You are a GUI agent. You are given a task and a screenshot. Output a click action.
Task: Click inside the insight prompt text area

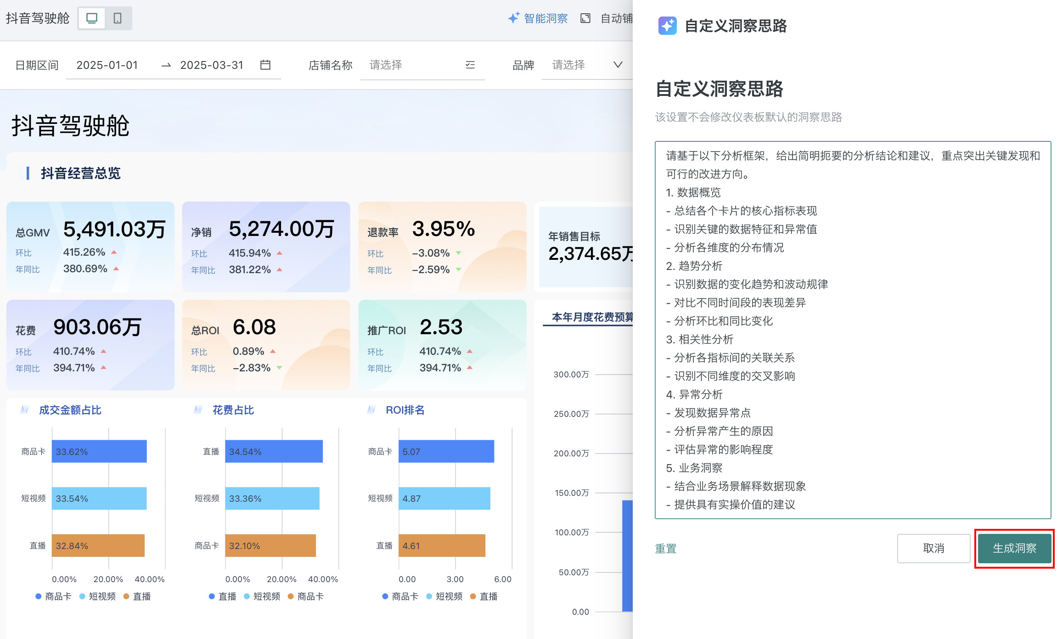coord(852,330)
